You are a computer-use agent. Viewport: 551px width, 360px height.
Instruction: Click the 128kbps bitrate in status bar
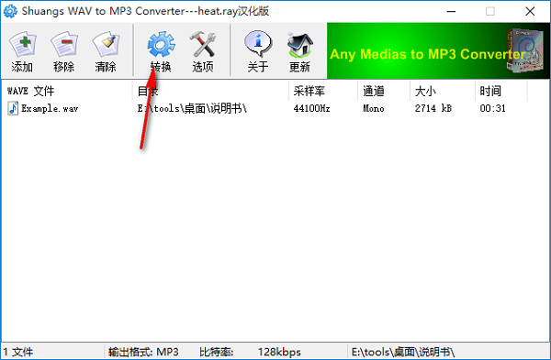[x=279, y=352]
